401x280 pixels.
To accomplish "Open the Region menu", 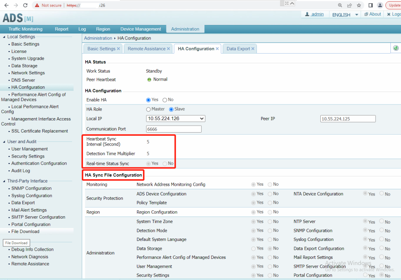I will point(103,29).
